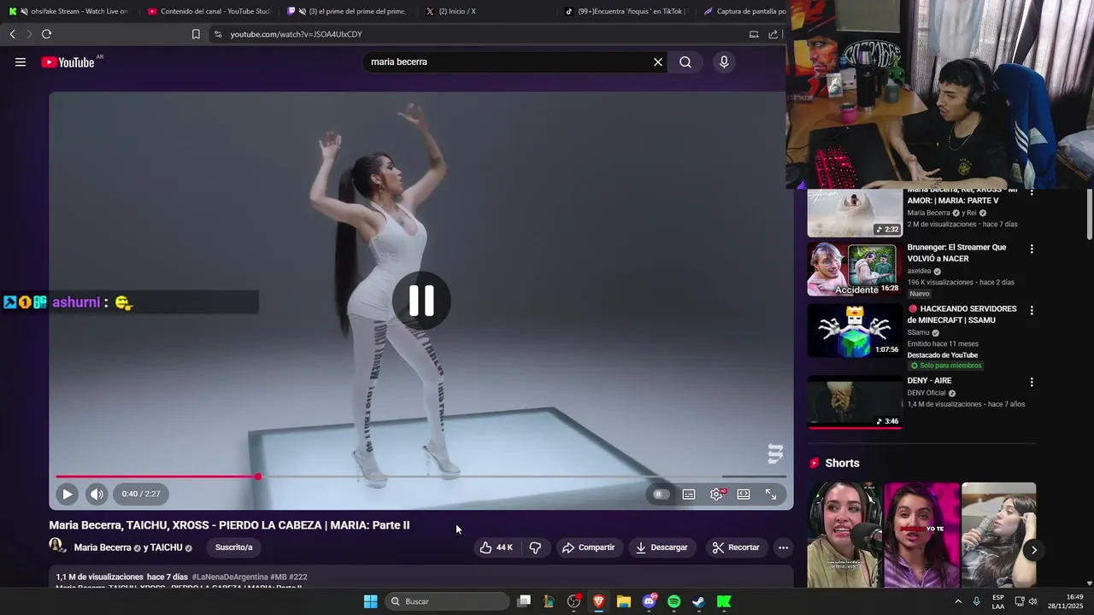
Task: Open the MI AMOR Parte V thumbnail
Action: (855, 212)
